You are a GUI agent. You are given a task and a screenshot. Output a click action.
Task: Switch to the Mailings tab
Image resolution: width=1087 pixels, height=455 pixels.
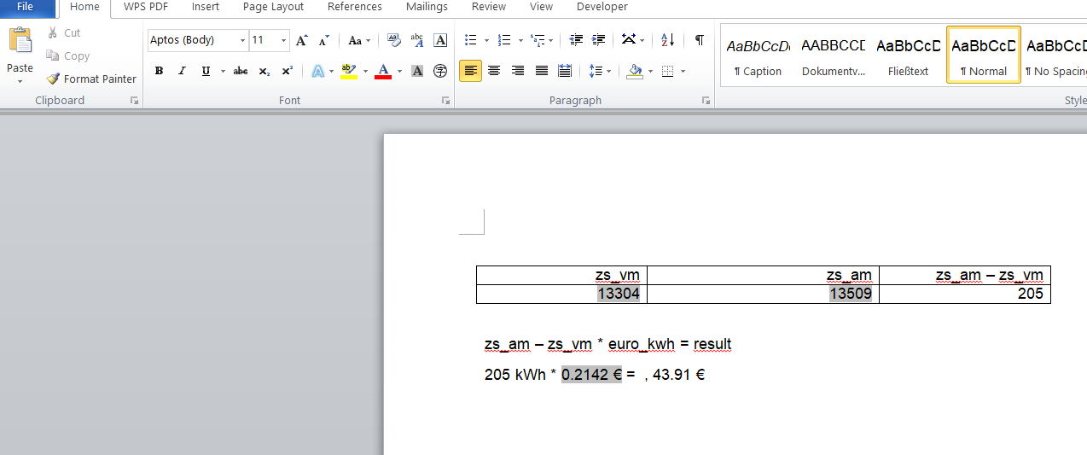click(427, 7)
